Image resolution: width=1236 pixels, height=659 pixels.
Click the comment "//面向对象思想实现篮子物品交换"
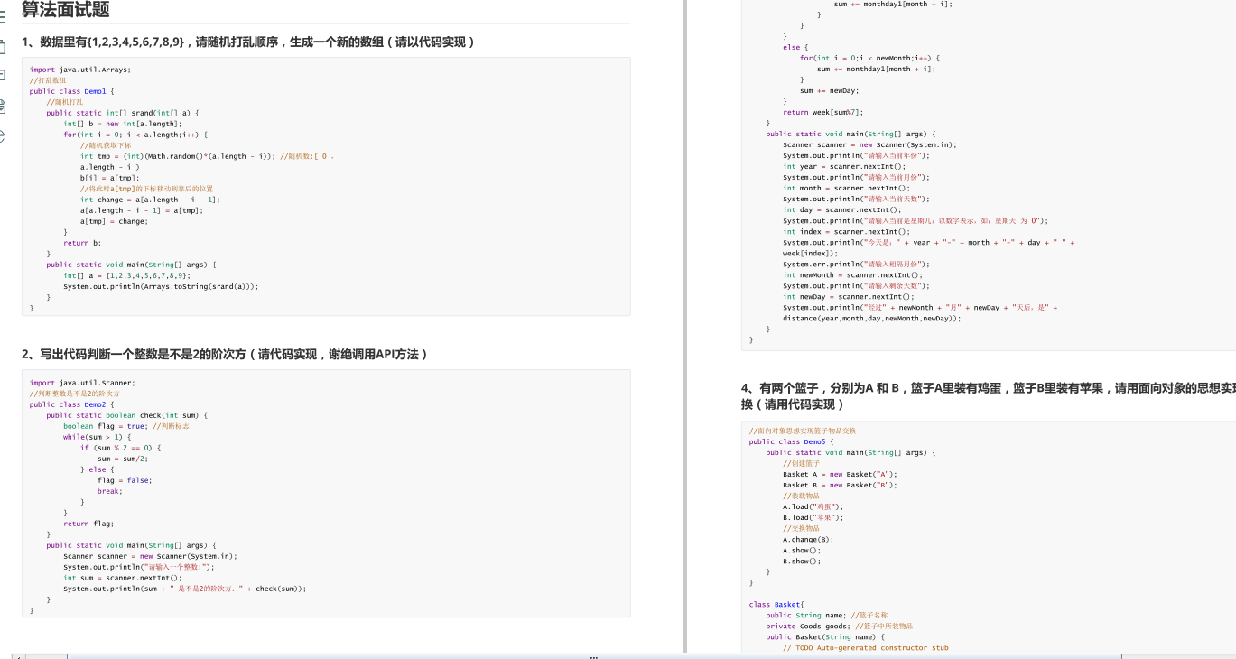tap(803, 431)
